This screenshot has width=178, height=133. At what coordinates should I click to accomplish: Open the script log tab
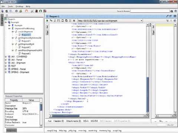[117, 131]
